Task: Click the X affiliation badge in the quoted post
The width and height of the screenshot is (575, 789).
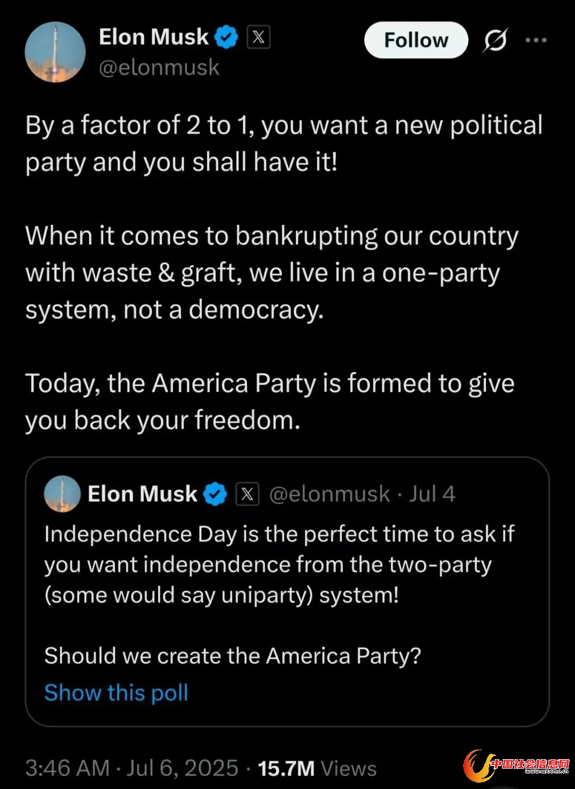Action: point(247,494)
